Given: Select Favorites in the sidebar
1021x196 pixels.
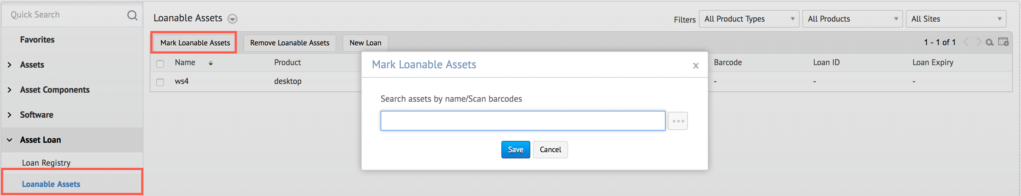Looking at the screenshot, I should pyautogui.click(x=37, y=40).
